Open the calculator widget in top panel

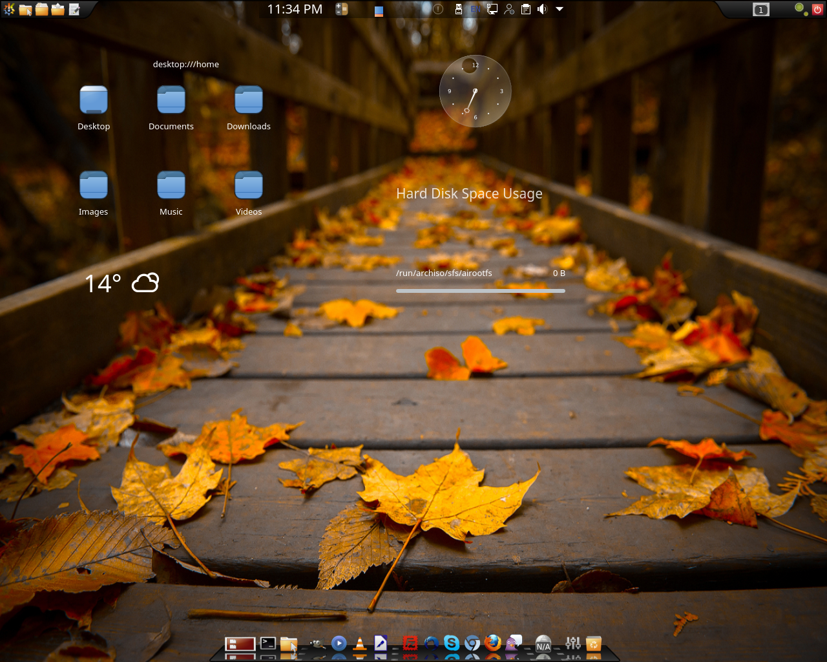click(342, 9)
